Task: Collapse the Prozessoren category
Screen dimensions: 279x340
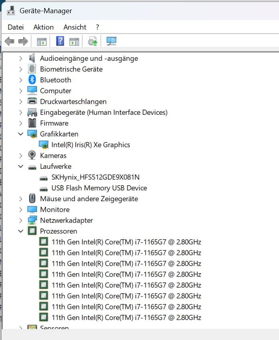Action: pos(21,231)
